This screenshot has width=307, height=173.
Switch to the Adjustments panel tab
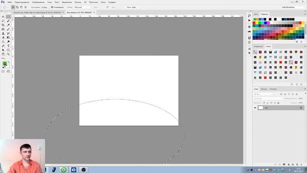(259, 46)
